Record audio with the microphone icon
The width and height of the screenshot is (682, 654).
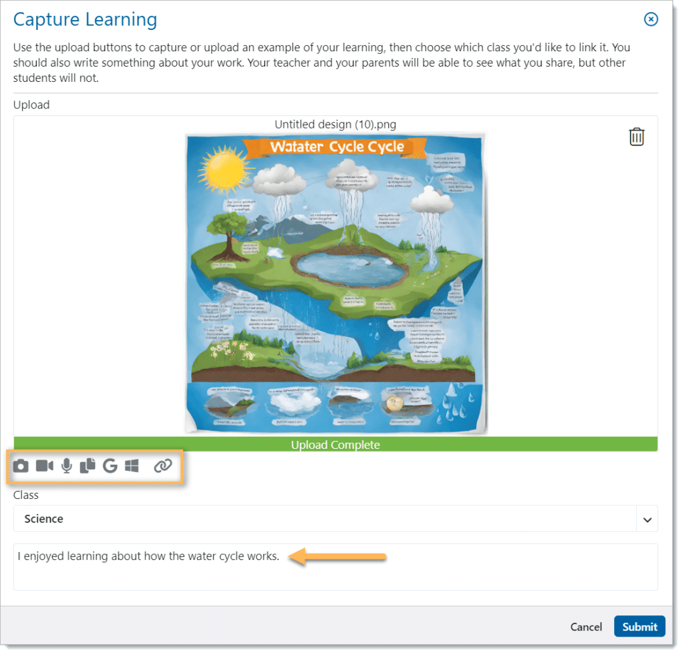click(67, 466)
